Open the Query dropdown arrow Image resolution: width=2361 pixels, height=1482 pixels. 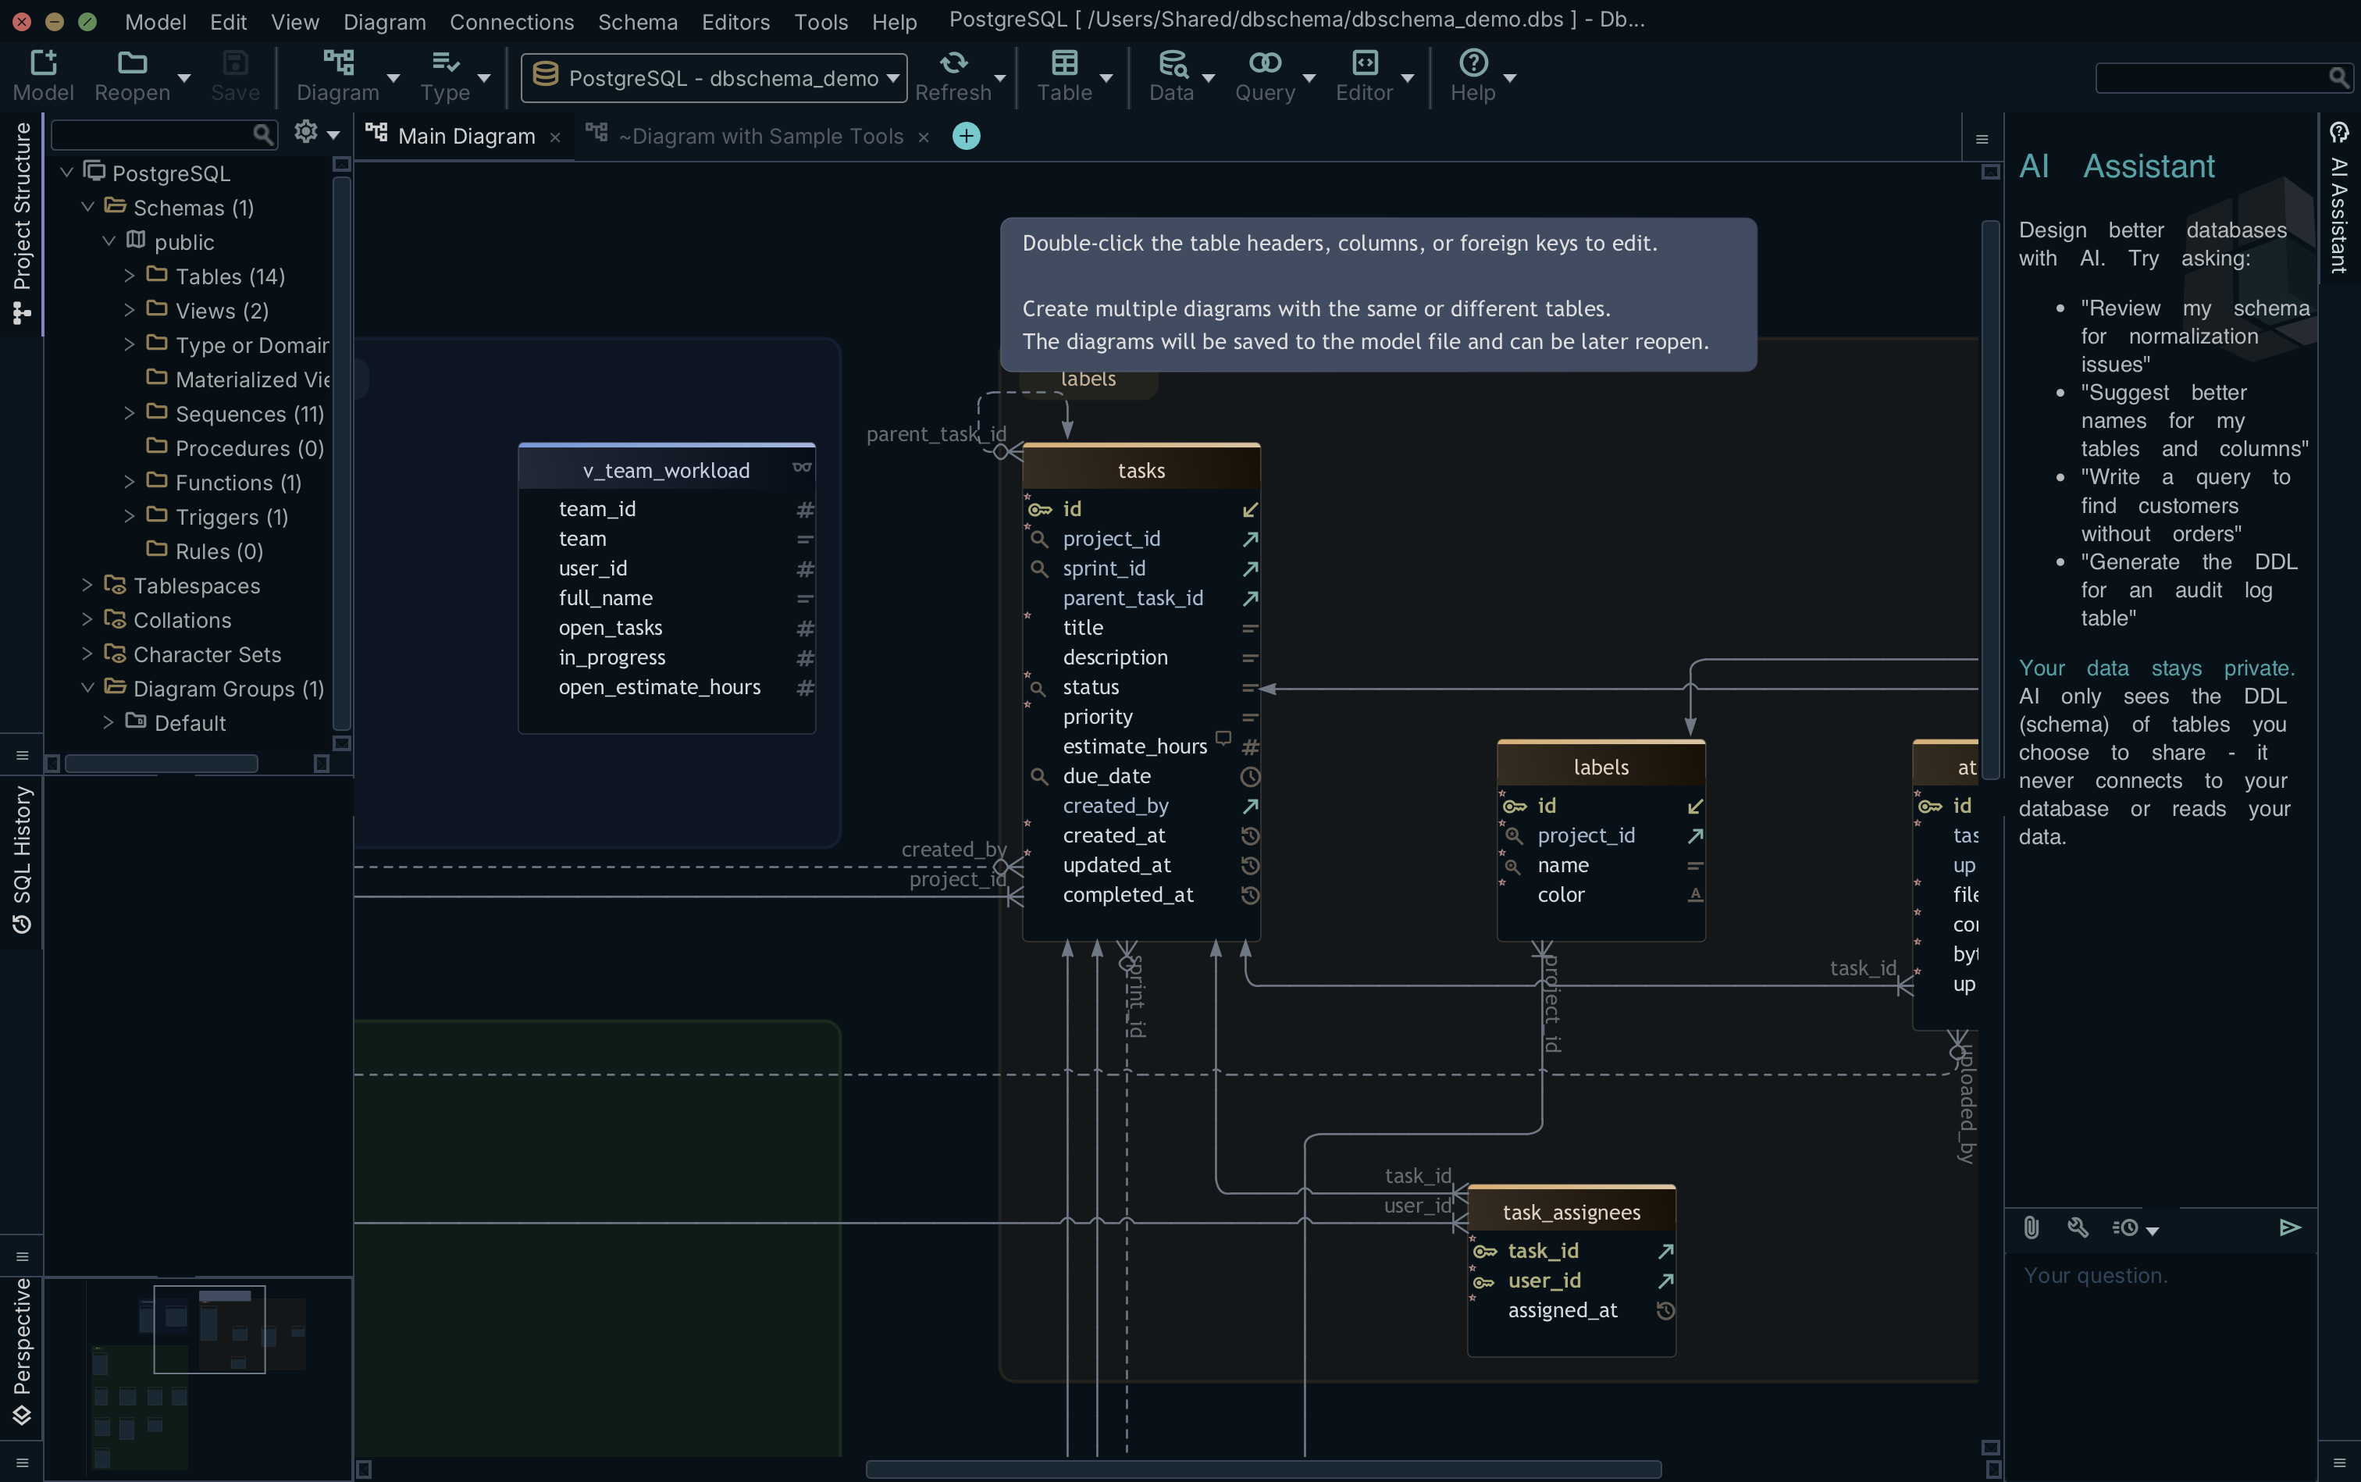tap(1309, 77)
